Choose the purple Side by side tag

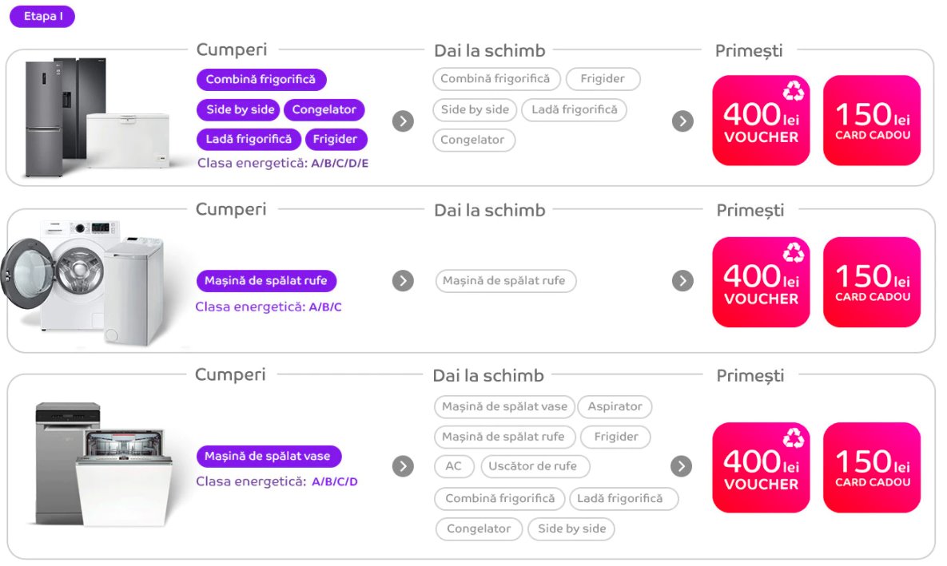coord(238,110)
